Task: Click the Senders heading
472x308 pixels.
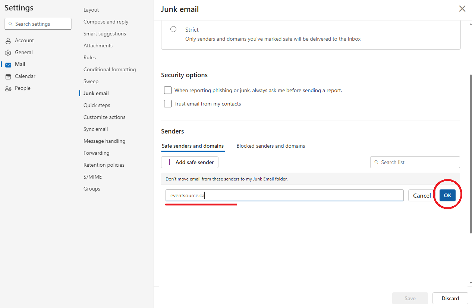Action: pyautogui.click(x=173, y=131)
